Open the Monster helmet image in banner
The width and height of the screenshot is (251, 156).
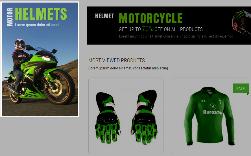click(x=241, y=24)
